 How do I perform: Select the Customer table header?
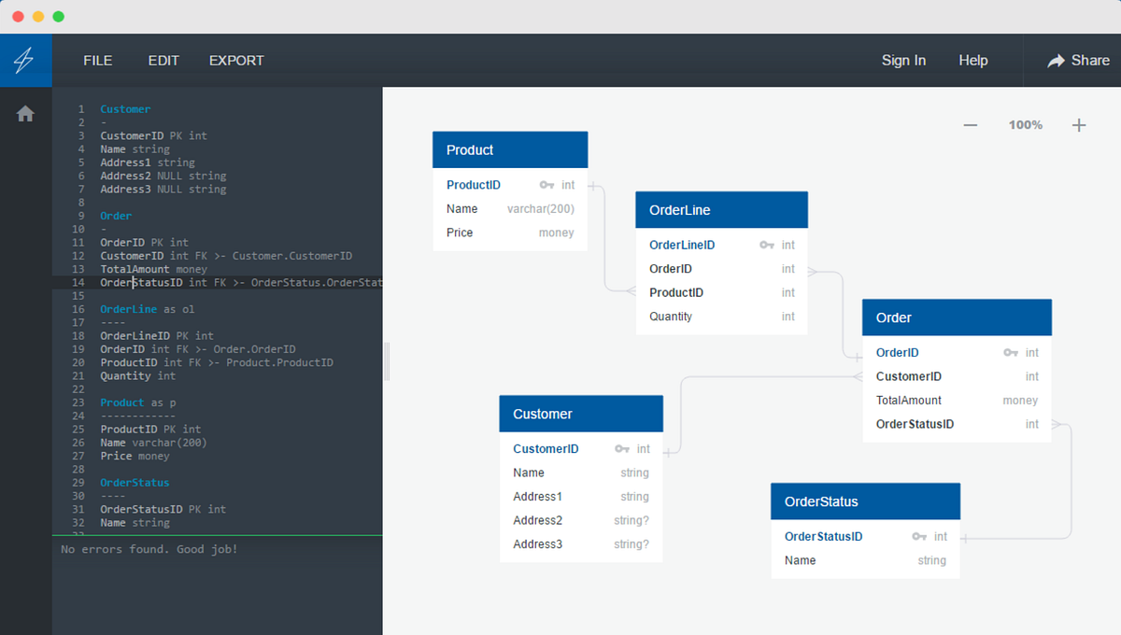pos(581,414)
